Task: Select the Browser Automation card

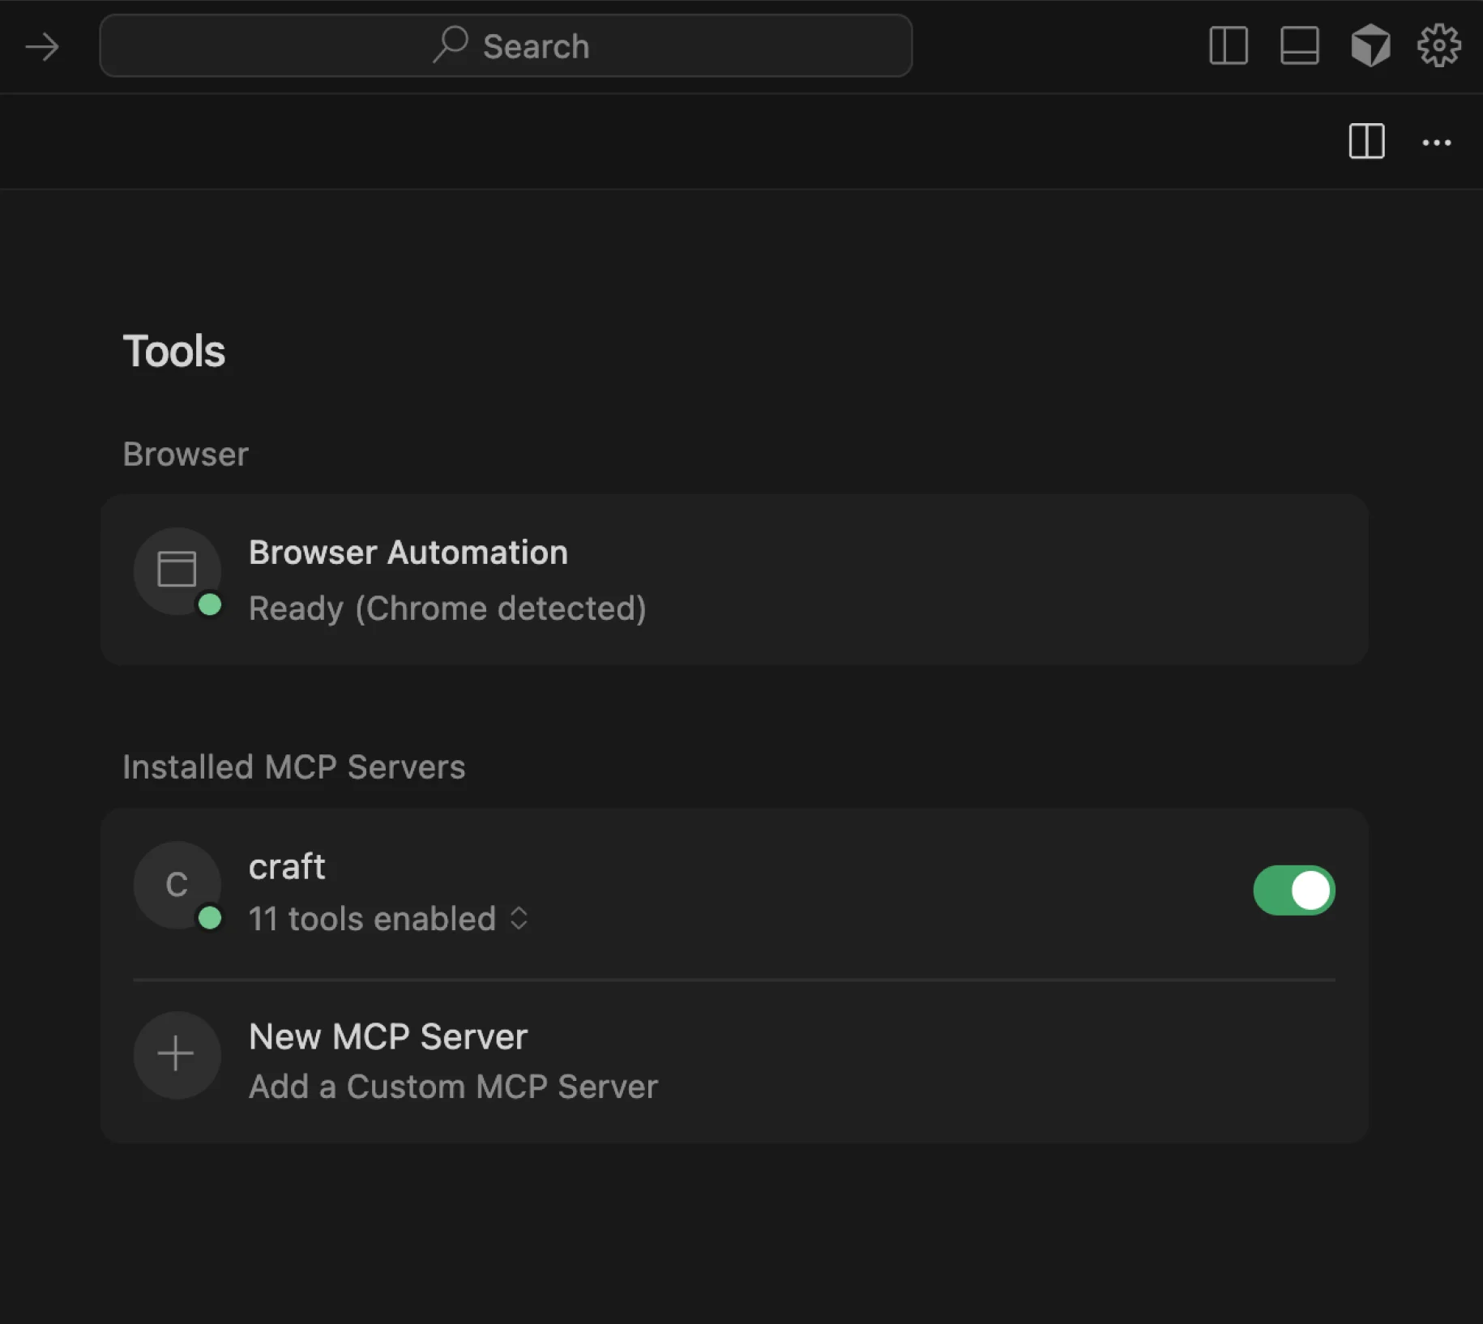Action: point(729,579)
